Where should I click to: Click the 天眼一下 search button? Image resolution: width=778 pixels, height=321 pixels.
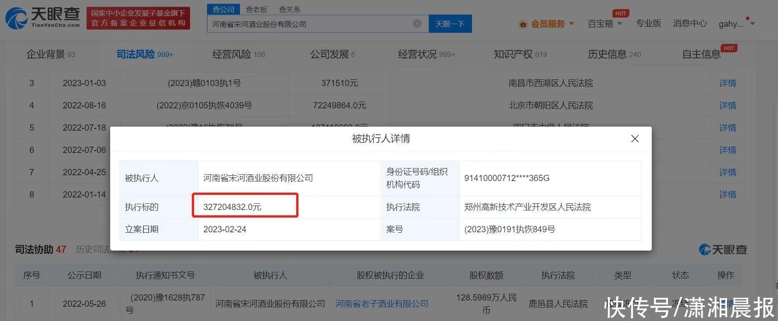tap(450, 24)
